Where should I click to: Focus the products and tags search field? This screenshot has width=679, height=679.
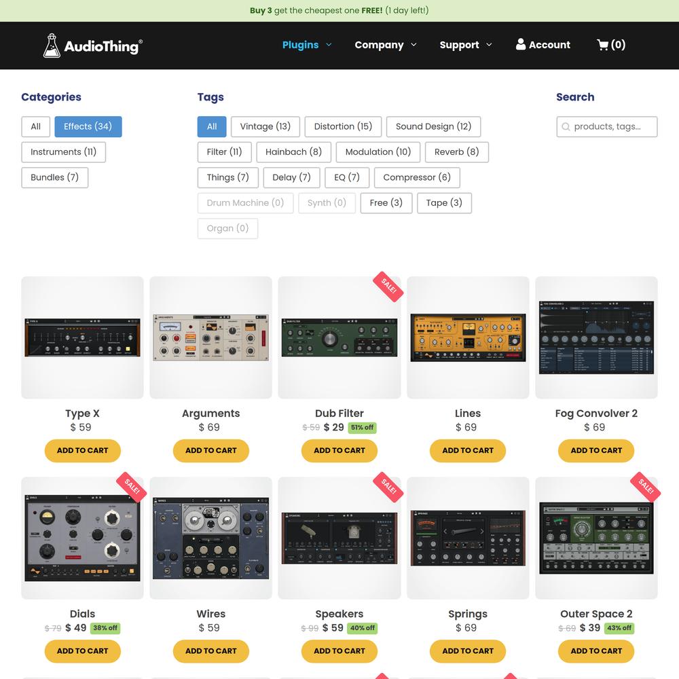click(x=612, y=127)
